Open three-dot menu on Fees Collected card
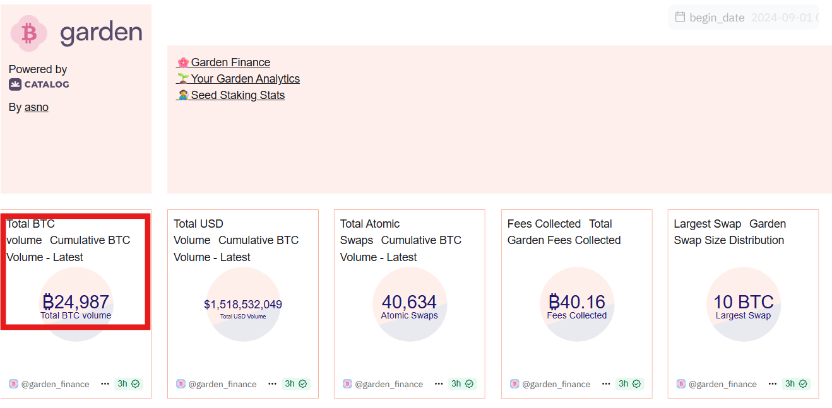This screenshot has height=408, width=832. pos(606,383)
